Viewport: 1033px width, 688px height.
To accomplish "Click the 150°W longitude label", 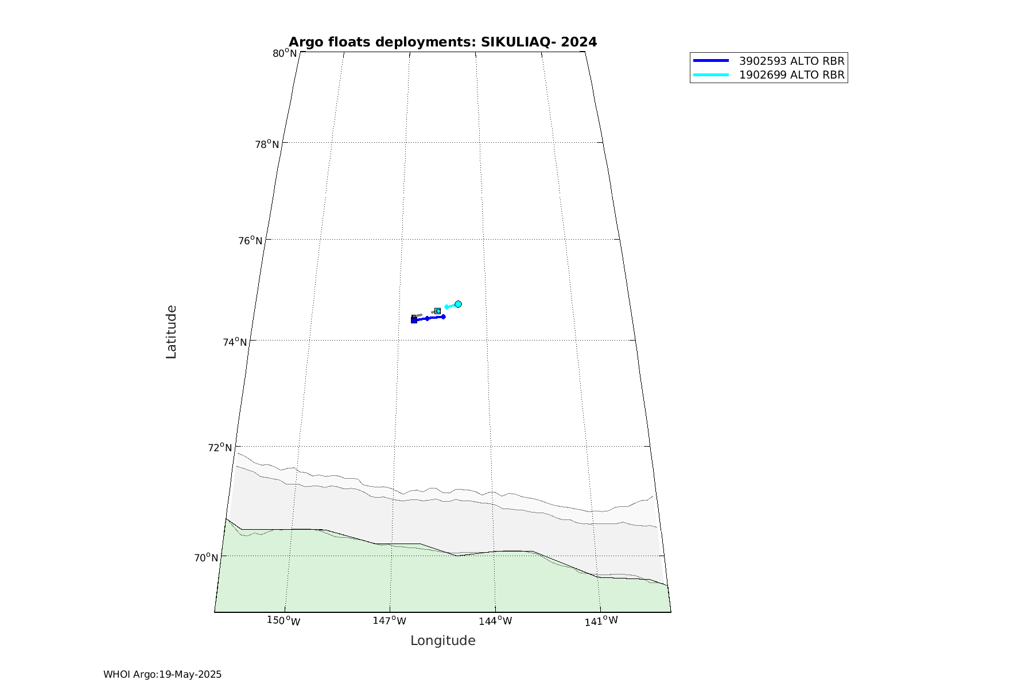I will (x=284, y=620).
